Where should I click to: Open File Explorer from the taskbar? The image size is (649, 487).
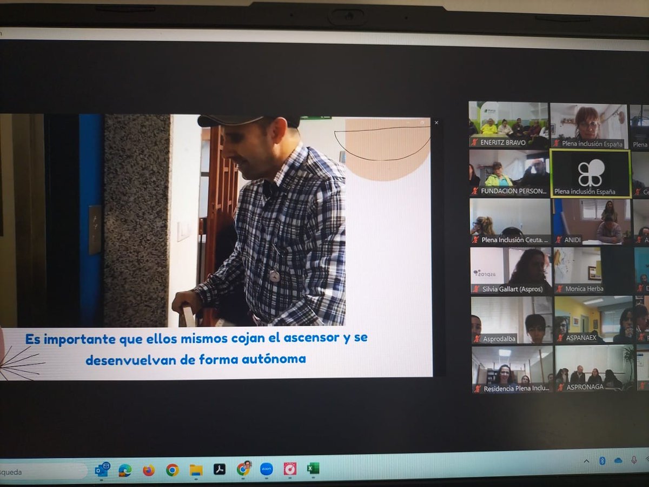click(x=196, y=469)
